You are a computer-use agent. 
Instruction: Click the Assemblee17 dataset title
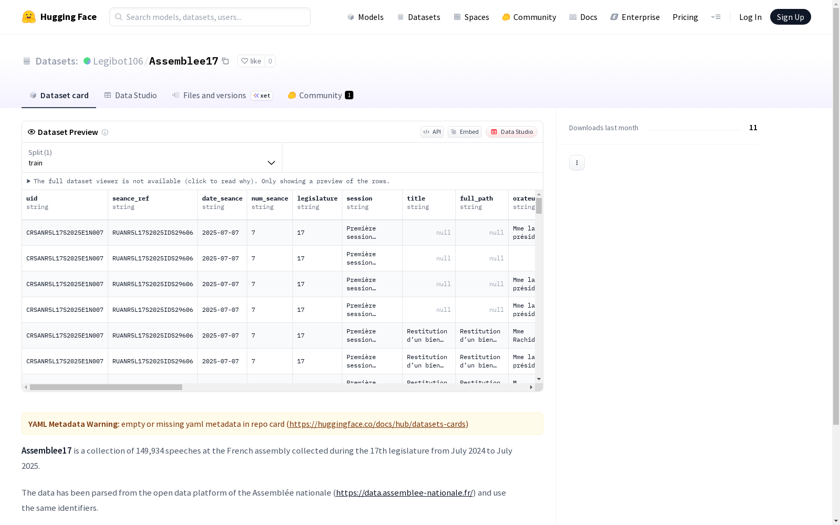tap(184, 61)
